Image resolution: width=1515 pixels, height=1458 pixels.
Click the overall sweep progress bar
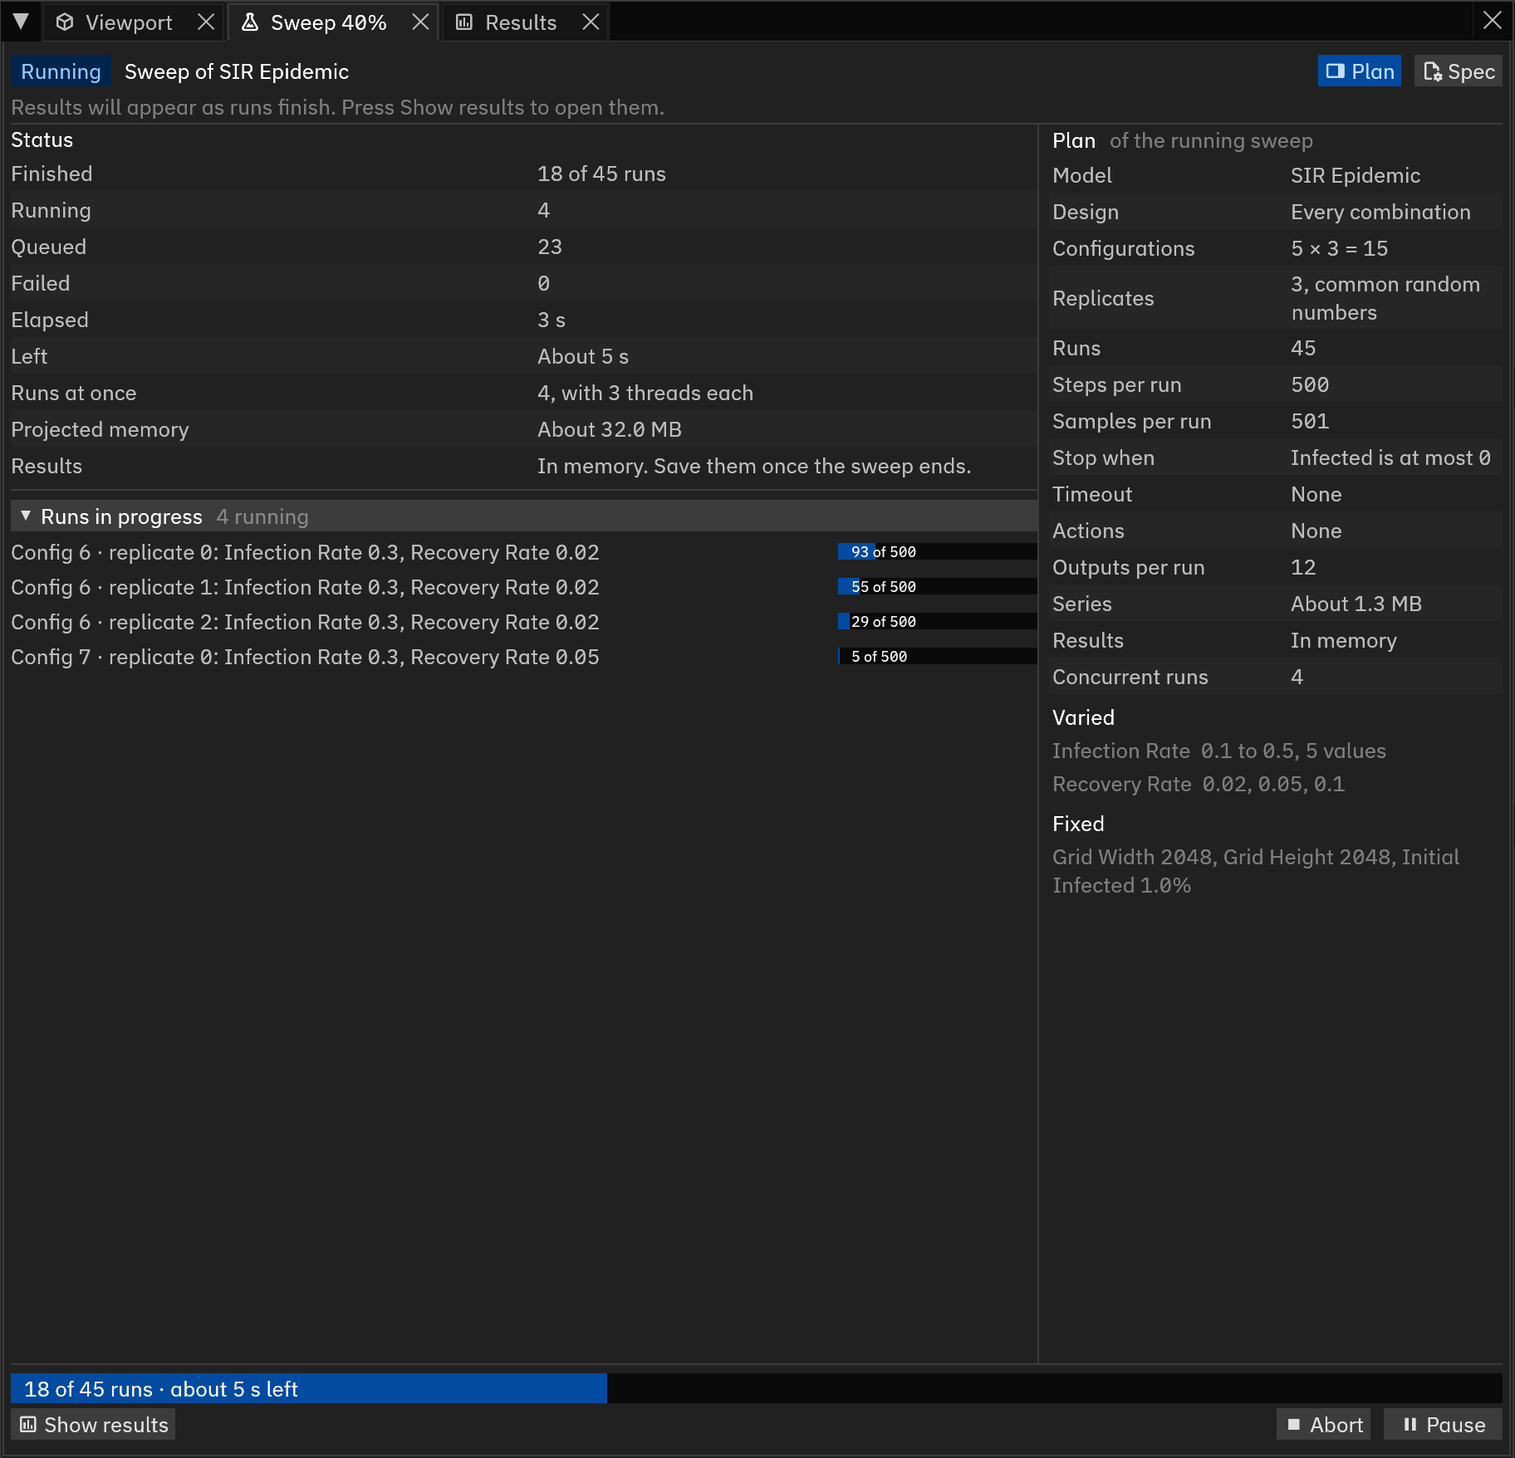pyautogui.click(x=756, y=1389)
